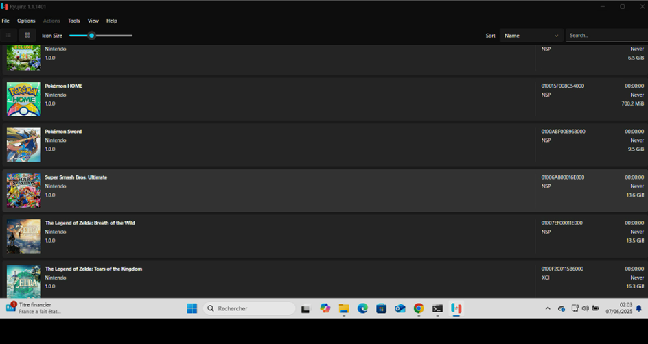Click title ID 010015F008C54000
Image resolution: width=648 pixels, height=344 pixels.
click(562, 86)
